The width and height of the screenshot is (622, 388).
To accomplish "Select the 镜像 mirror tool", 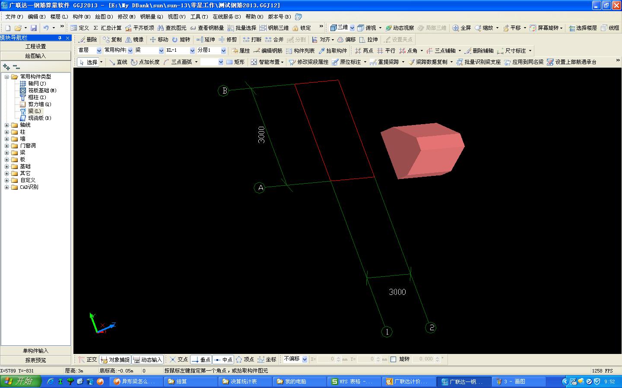I will click(134, 39).
